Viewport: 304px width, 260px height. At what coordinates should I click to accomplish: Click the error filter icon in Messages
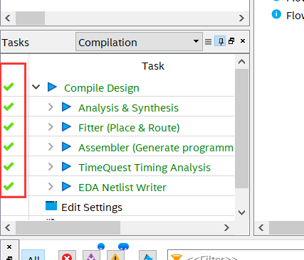point(67,256)
